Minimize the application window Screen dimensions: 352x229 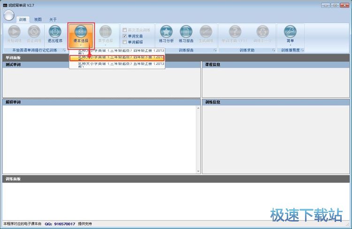coord(326,5)
